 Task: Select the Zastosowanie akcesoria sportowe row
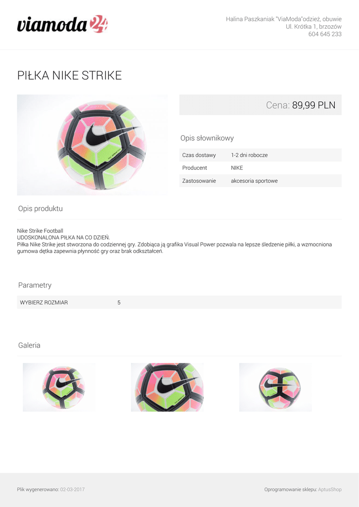point(260,181)
